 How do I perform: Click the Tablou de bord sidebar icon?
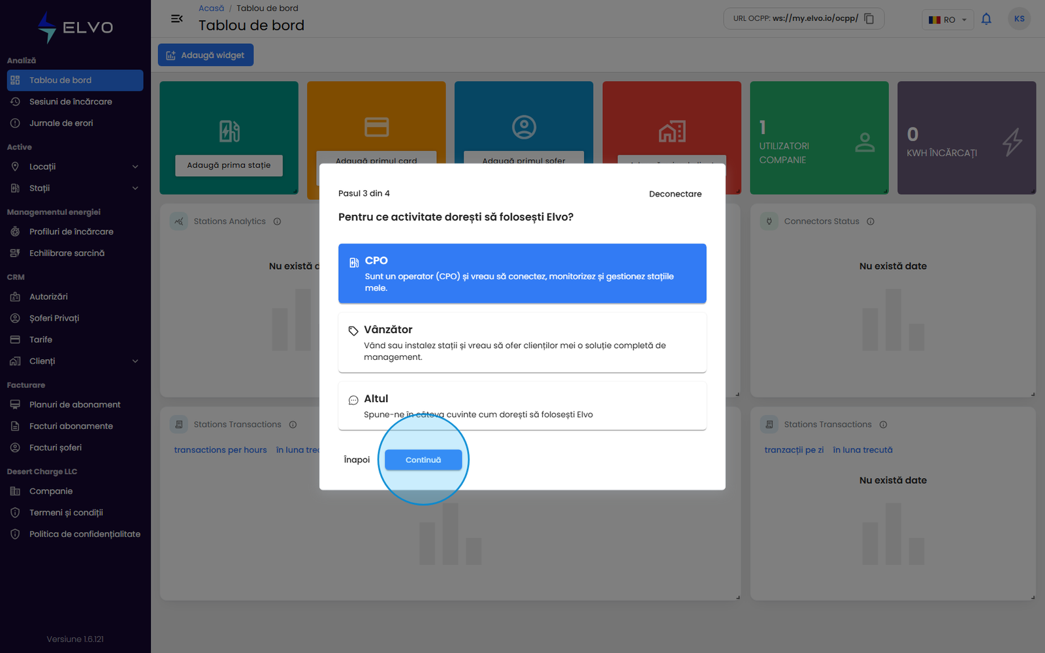point(15,80)
